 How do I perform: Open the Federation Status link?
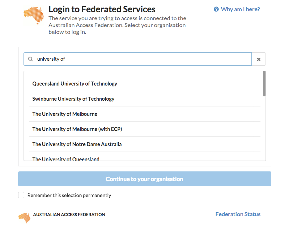[238, 214]
